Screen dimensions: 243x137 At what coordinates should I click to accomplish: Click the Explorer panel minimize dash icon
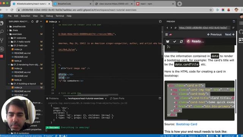[x=41, y=22]
